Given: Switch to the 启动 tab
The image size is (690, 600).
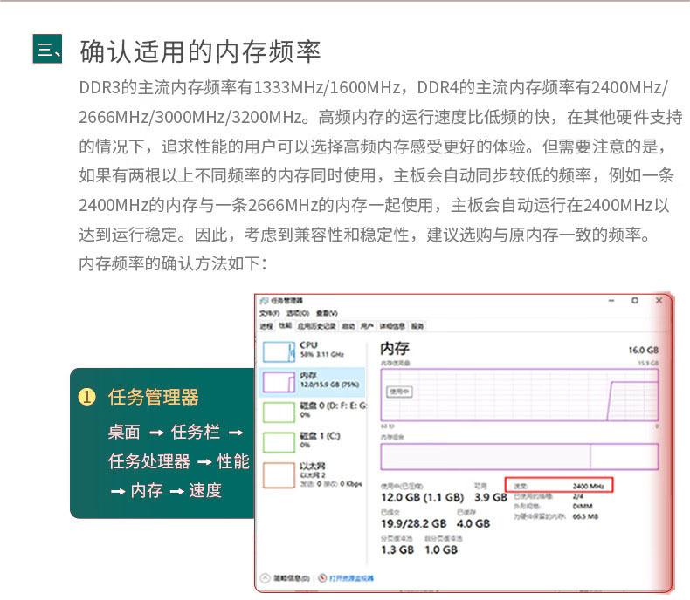Looking at the screenshot, I should coord(348,326).
